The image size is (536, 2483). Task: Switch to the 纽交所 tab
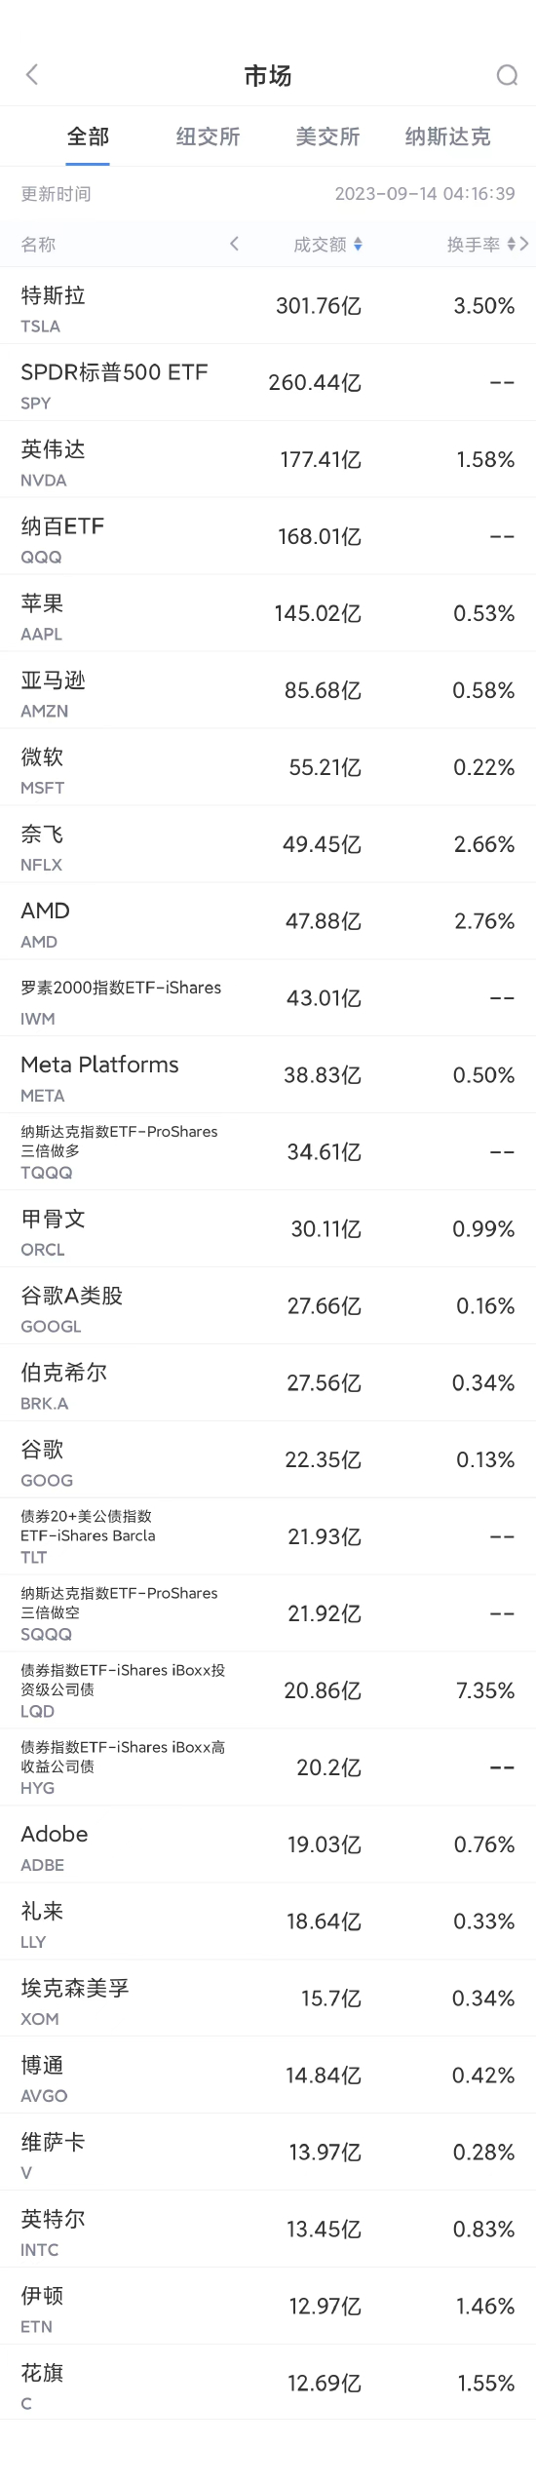(x=208, y=136)
